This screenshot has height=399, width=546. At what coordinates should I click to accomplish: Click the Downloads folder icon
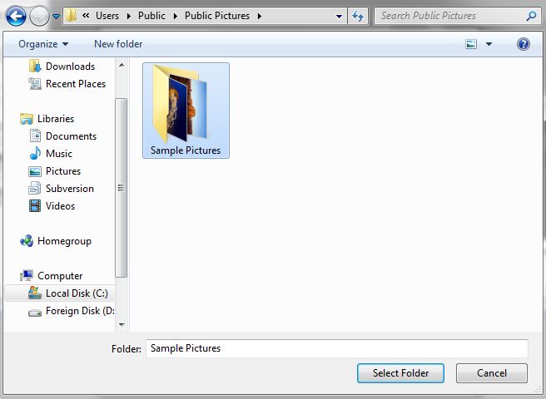click(35, 66)
